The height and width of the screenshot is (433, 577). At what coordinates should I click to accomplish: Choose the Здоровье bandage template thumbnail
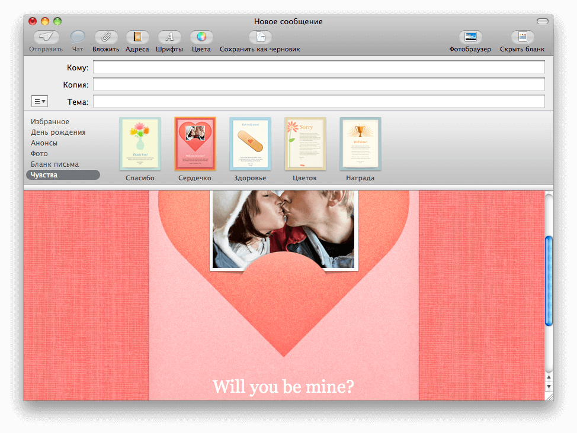pos(250,144)
